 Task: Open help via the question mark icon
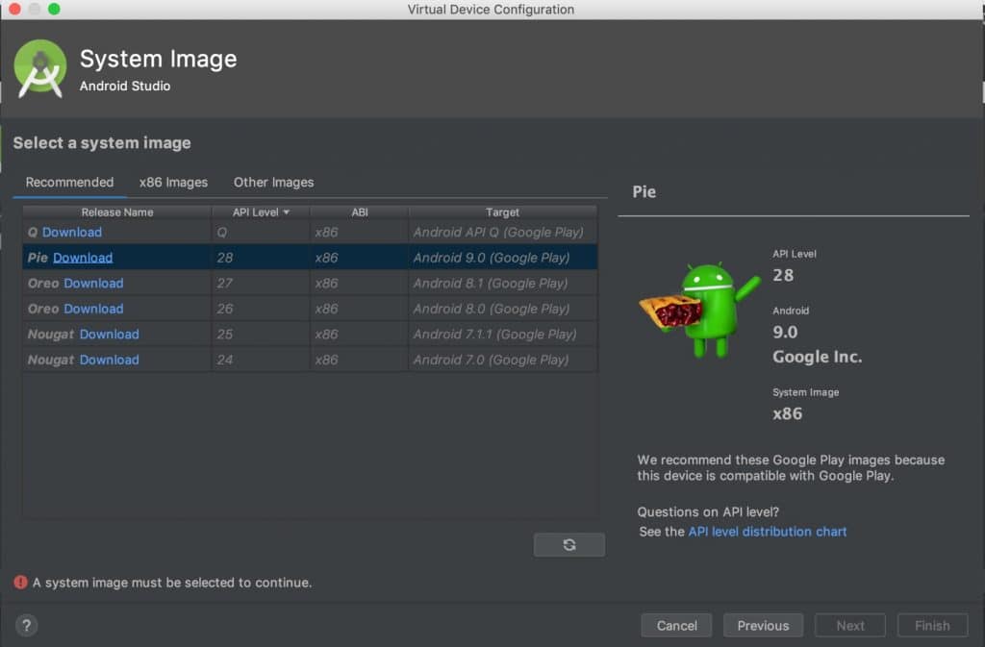26,625
